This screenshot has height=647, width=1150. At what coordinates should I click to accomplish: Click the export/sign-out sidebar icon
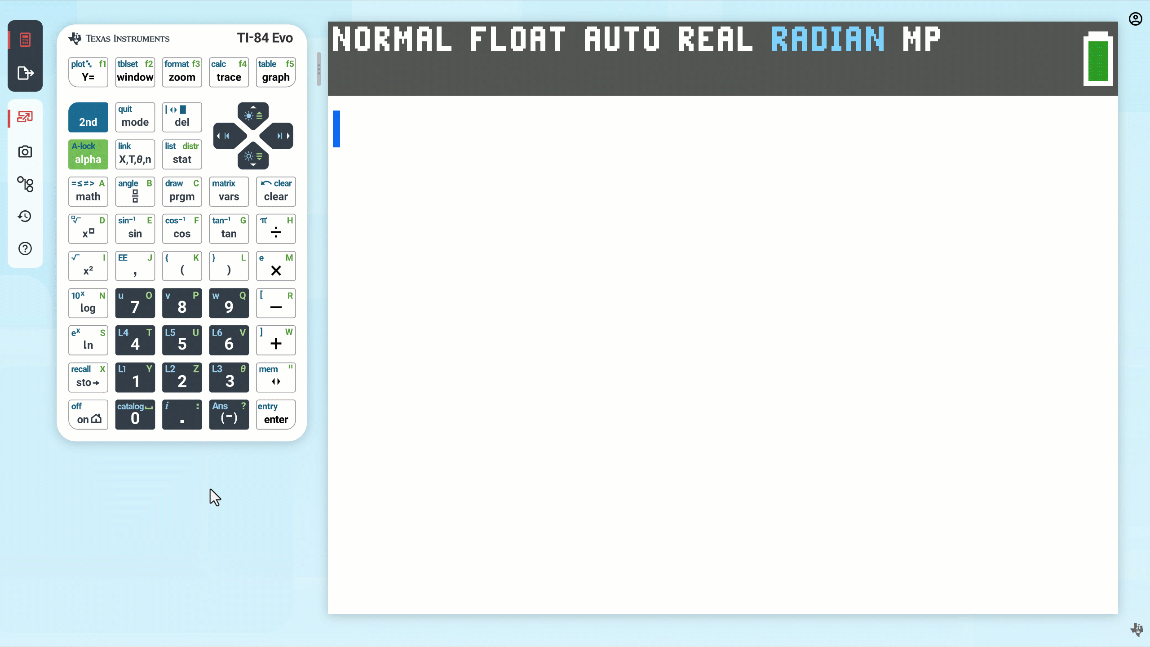(25, 73)
